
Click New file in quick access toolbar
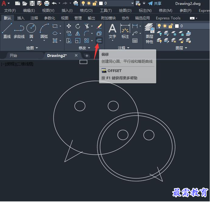pyautogui.click(x=18, y=3)
